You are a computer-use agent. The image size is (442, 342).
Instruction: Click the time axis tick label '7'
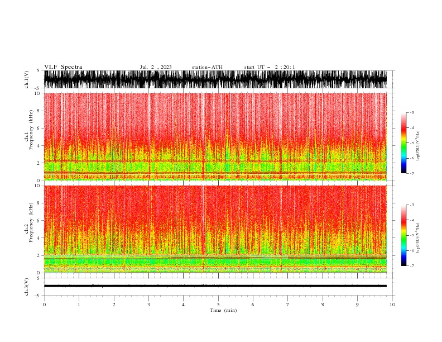pyautogui.click(x=288, y=305)
